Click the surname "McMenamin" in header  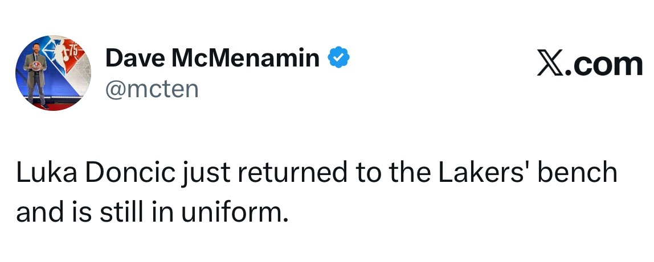(x=246, y=58)
